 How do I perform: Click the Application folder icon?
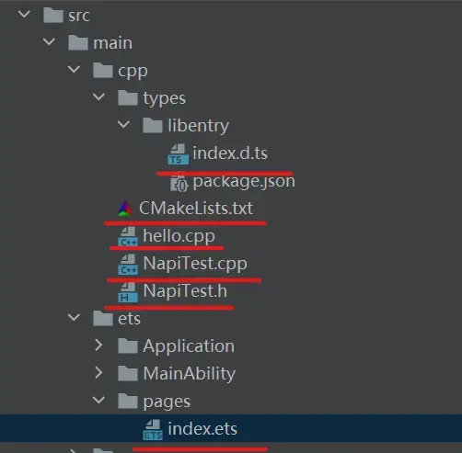(x=128, y=346)
